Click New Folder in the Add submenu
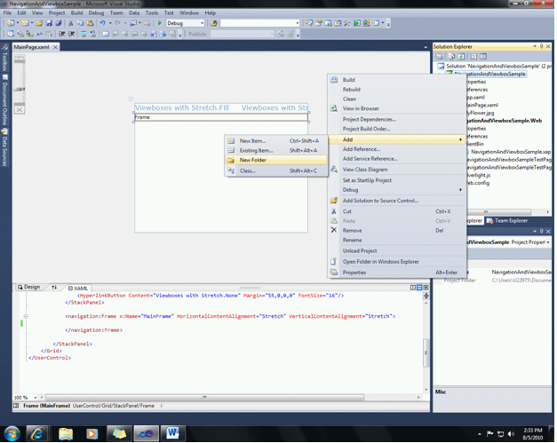Screen dimensions: 557x443 pyautogui.click(x=252, y=161)
